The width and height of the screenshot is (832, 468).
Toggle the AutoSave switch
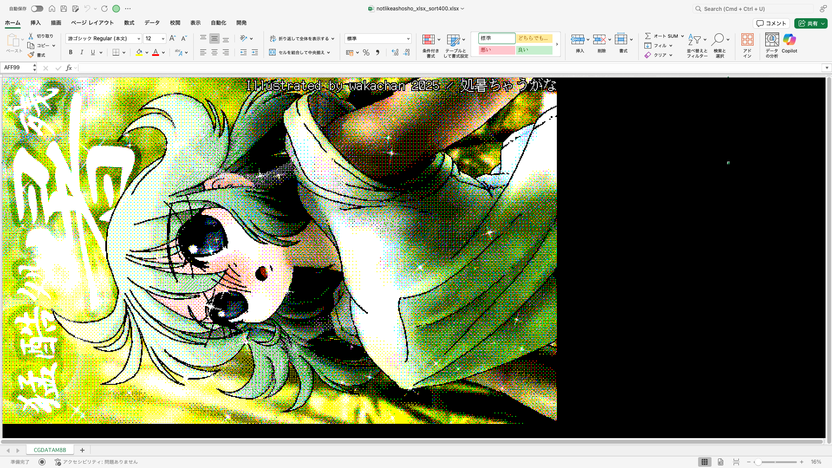point(37,9)
